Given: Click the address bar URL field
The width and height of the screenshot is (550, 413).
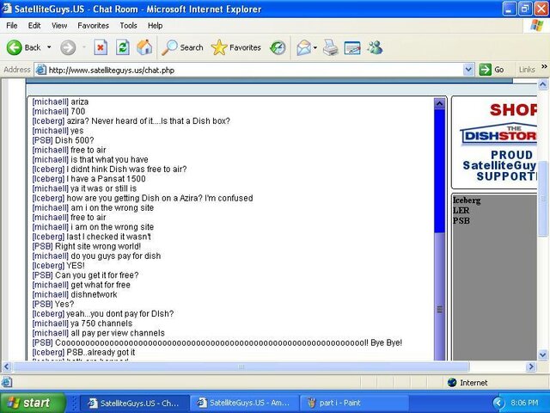Looking at the screenshot, I should [x=254, y=70].
